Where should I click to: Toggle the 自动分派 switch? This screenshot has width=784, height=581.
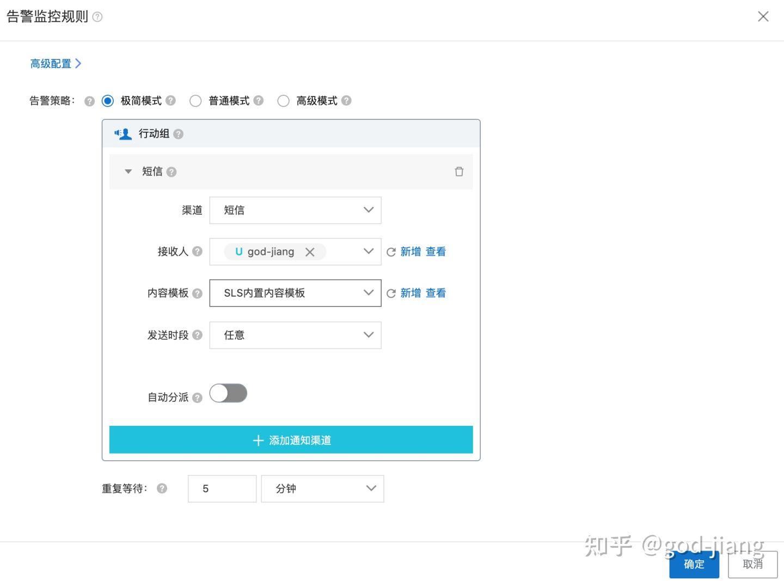[228, 393]
